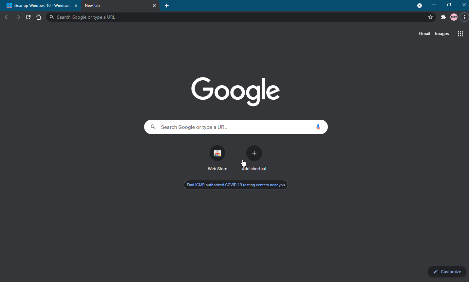Open the Home page
Image resolution: width=469 pixels, height=282 pixels.
click(39, 17)
